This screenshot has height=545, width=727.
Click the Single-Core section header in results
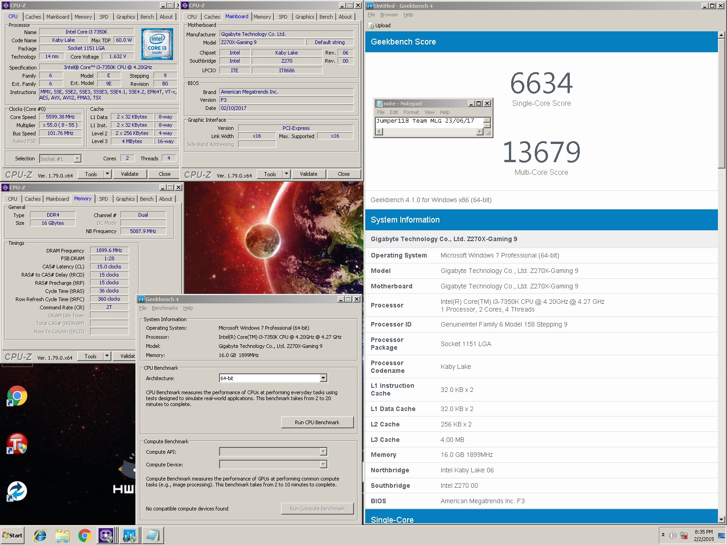coord(541,517)
